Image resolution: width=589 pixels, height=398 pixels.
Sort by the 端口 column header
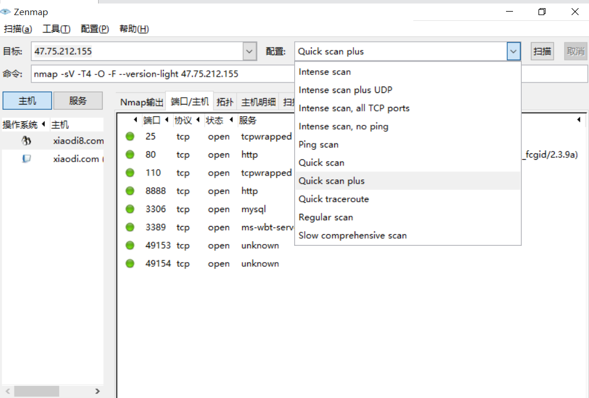pos(152,120)
